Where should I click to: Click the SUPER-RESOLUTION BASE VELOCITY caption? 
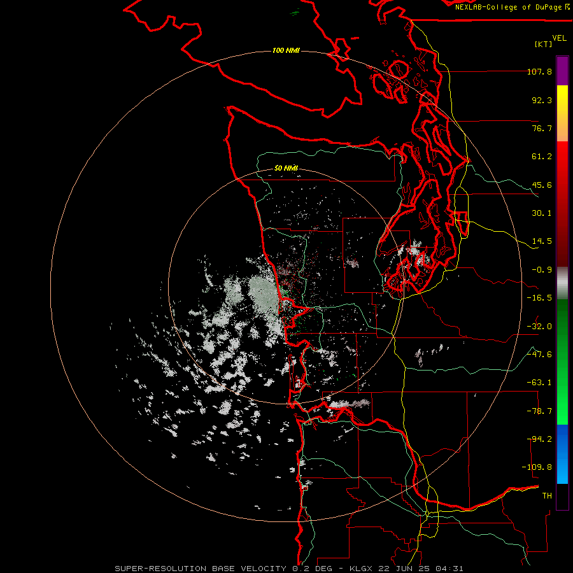[x=288, y=569]
